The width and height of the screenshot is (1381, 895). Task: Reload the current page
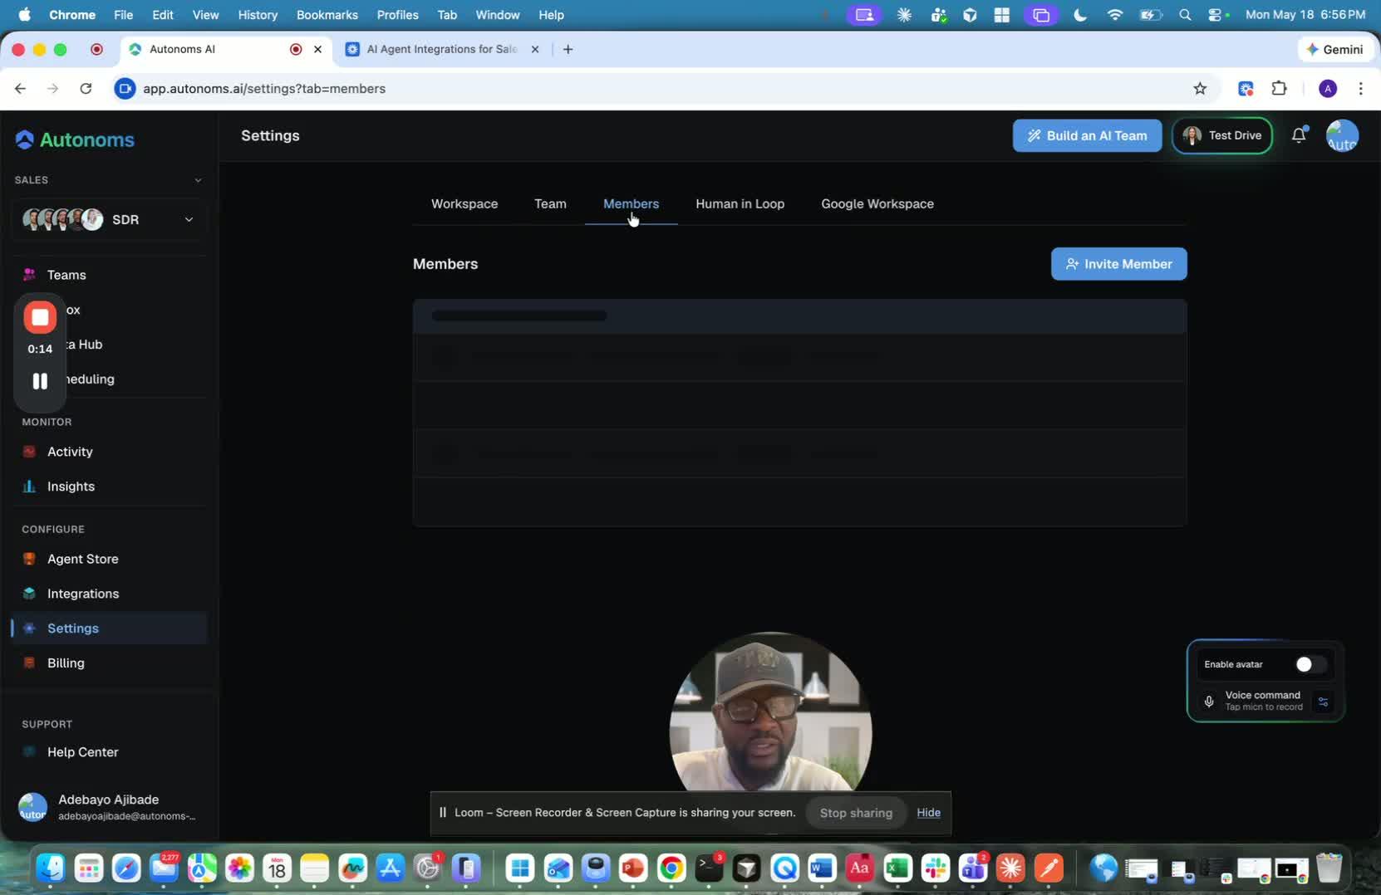tap(86, 89)
